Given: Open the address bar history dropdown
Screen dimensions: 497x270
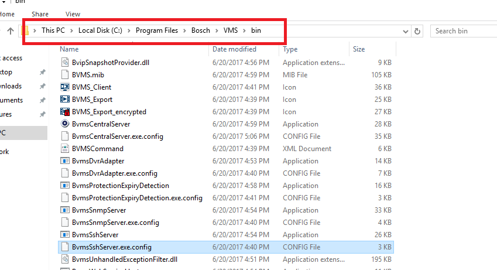Looking at the screenshot, I should pyautogui.click(x=406, y=31).
